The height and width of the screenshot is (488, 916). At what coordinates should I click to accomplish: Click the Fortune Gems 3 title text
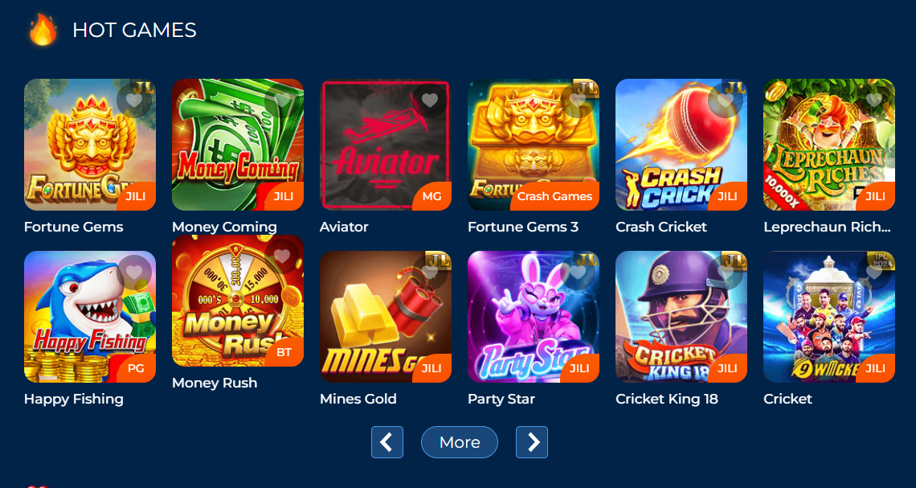click(523, 227)
